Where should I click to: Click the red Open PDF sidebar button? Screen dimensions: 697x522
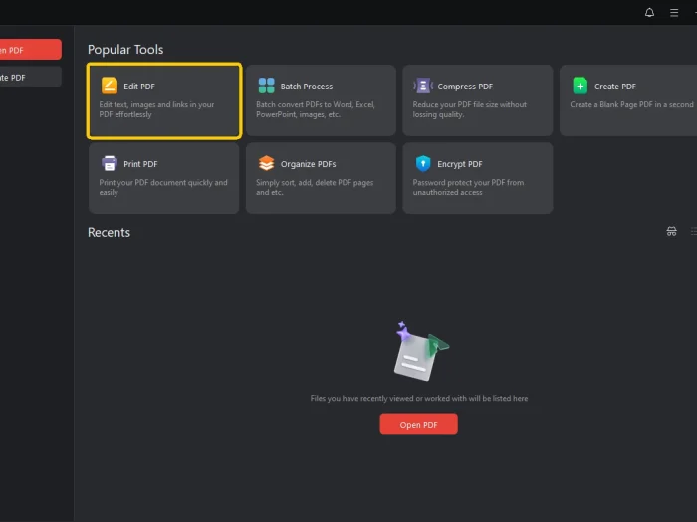[x=30, y=50]
